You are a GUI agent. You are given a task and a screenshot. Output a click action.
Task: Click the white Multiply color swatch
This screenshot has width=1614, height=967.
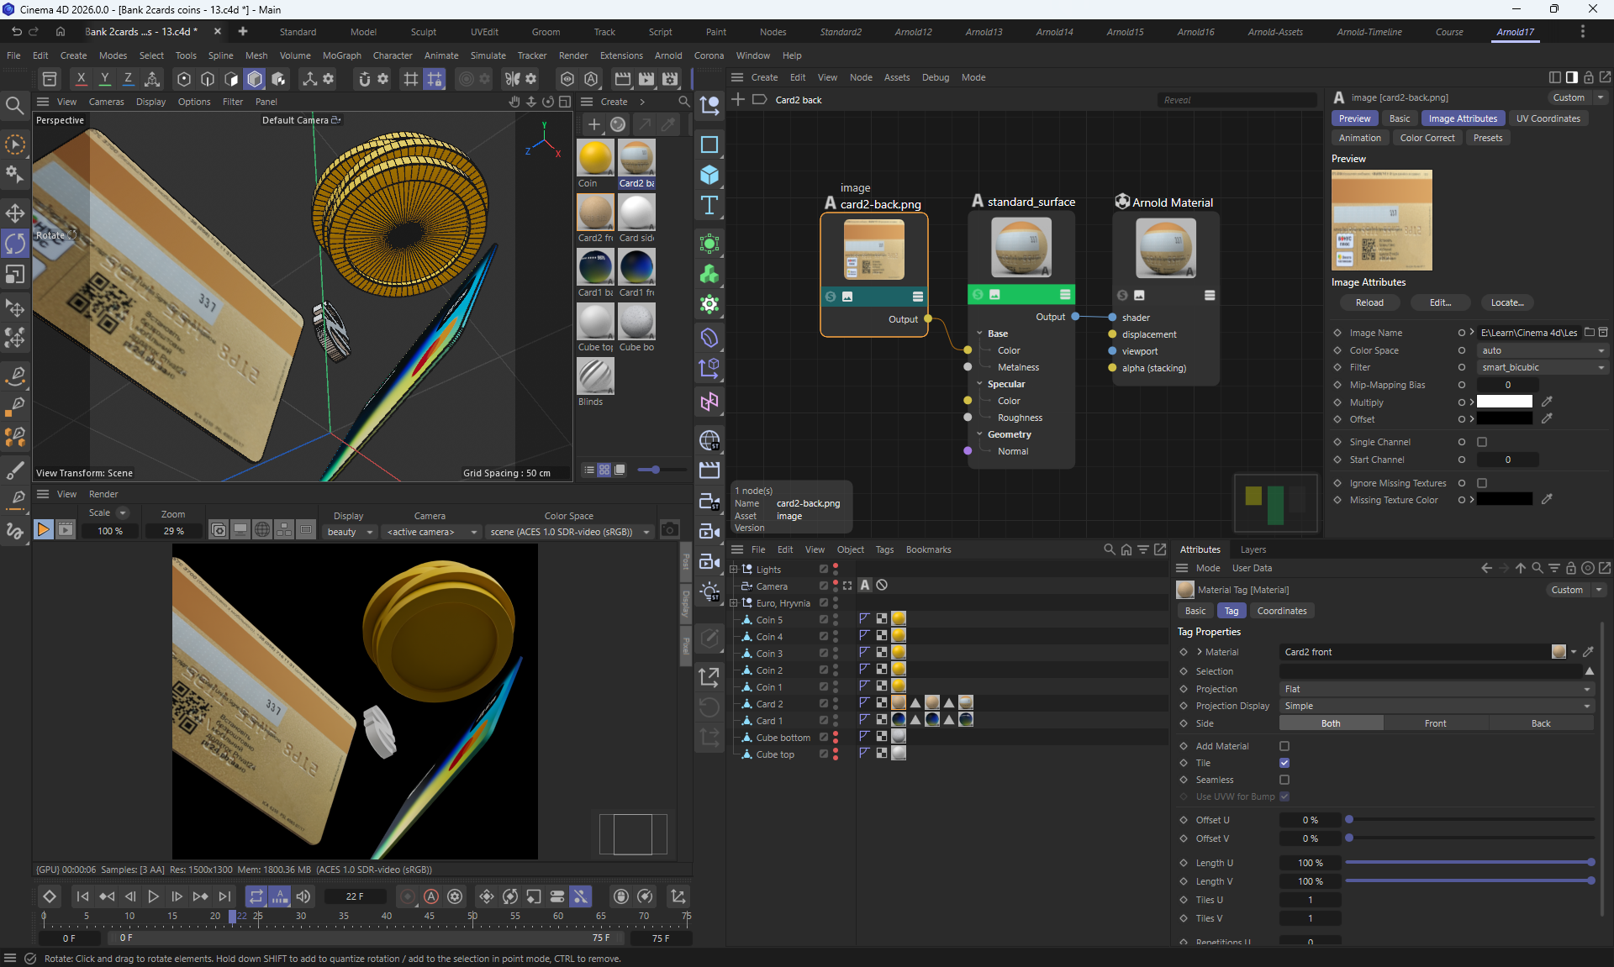point(1504,402)
